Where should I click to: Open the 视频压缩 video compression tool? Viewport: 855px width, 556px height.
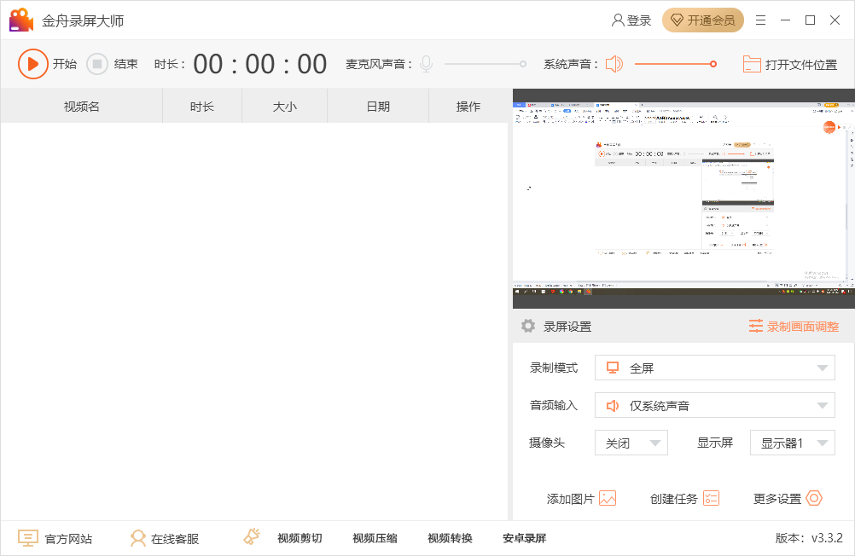(x=375, y=538)
